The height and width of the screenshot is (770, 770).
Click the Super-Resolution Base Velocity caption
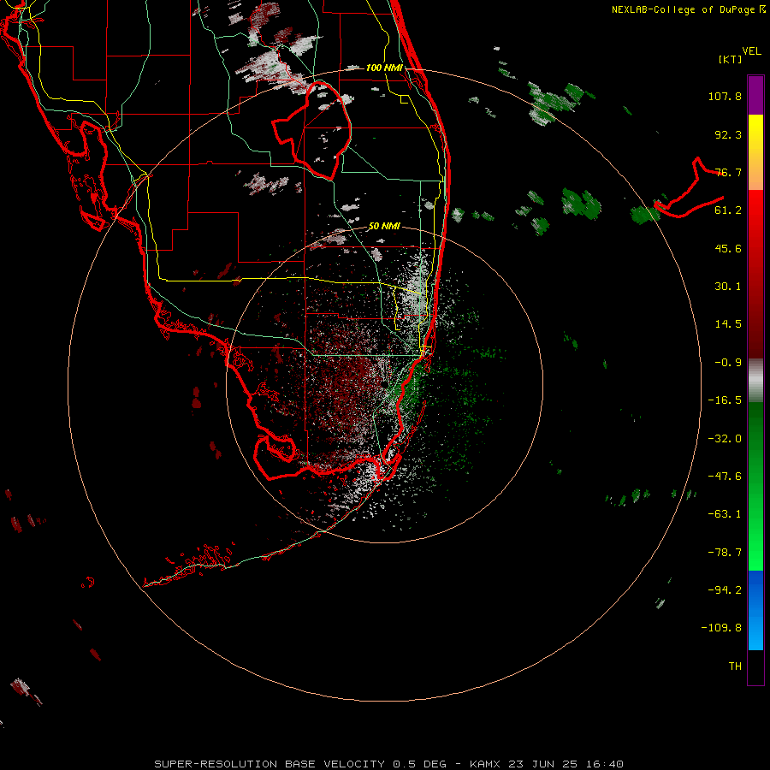389,764
